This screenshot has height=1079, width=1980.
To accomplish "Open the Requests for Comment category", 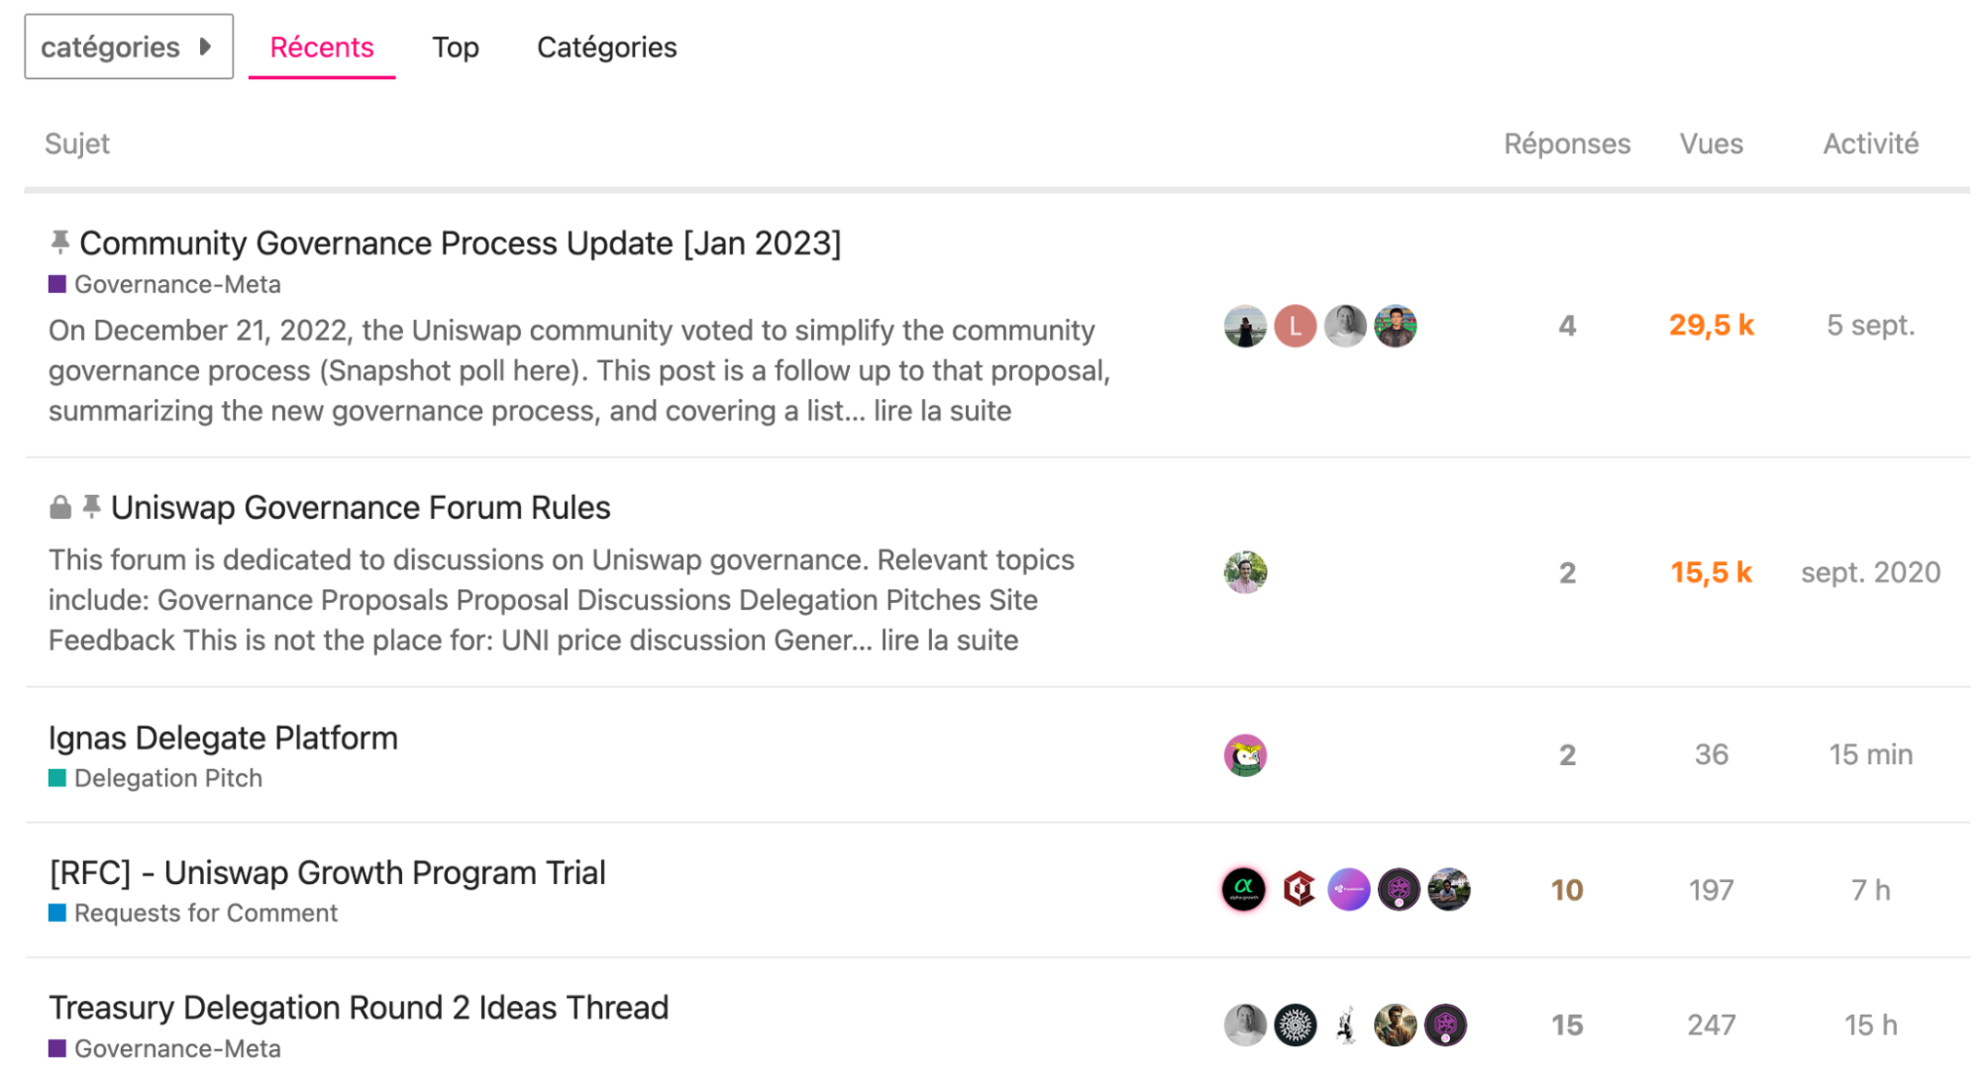I will [205, 913].
